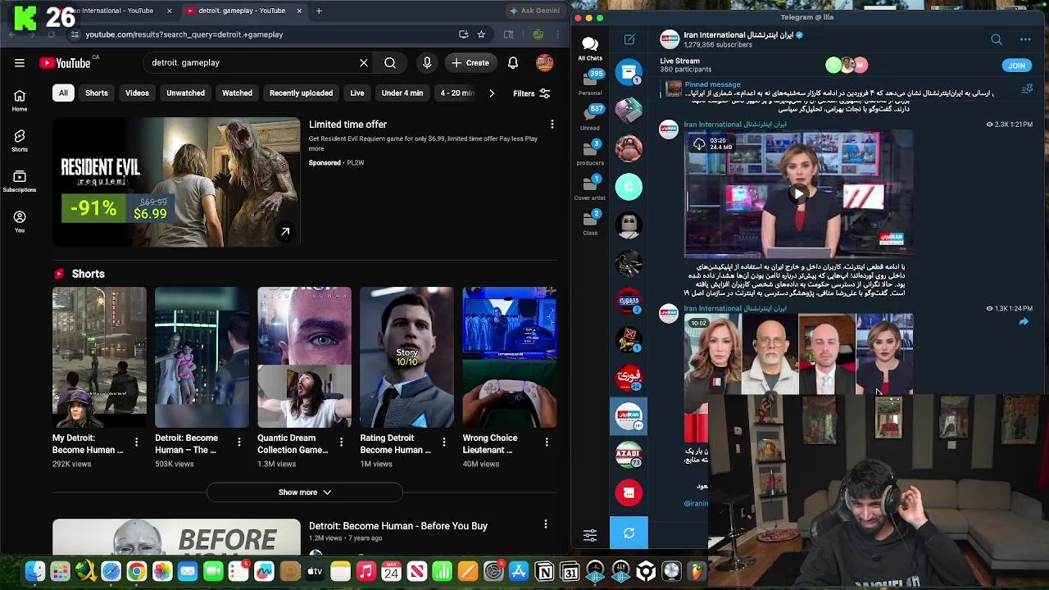Play the 03:20 Telegram news video
This screenshot has width=1049, height=590.
coord(798,194)
